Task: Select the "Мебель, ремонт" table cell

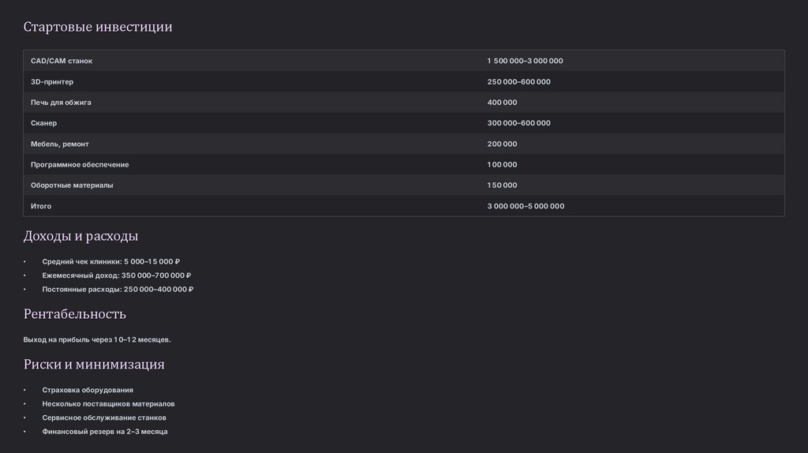Action: click(60, 144)
